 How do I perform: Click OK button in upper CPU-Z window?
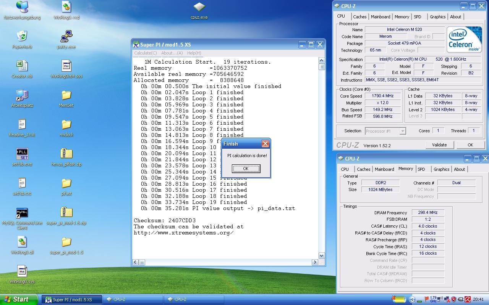[x=470, y=145]
